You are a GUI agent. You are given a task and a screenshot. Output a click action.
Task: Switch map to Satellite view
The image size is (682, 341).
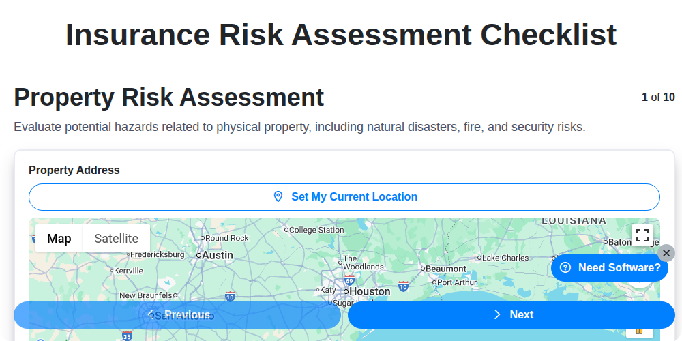(x=117, y=238)
